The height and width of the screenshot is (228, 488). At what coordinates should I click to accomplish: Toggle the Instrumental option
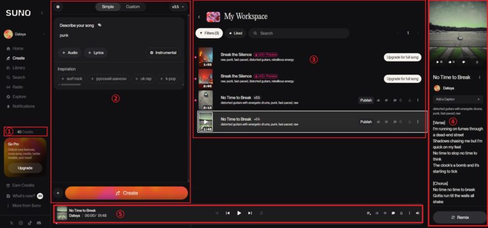point(163,53)
